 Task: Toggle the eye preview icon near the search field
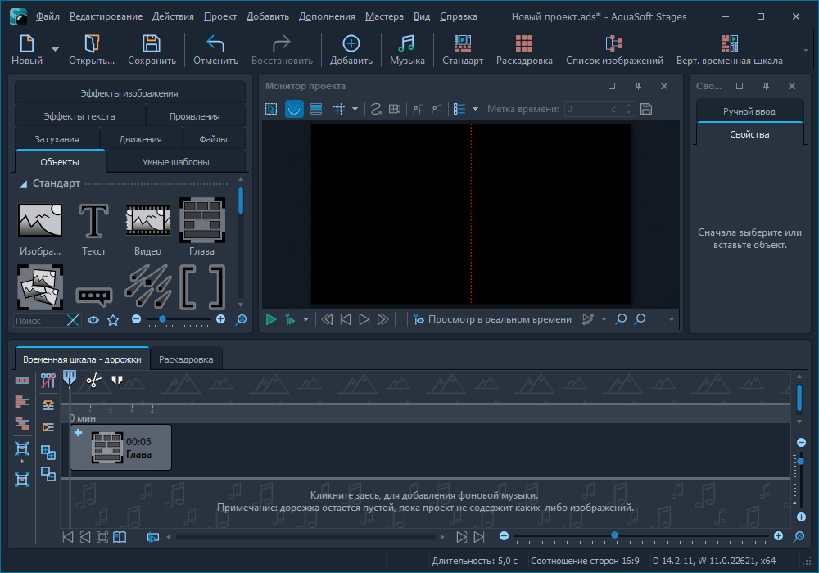pyautogui.click(x=95, y=320)
